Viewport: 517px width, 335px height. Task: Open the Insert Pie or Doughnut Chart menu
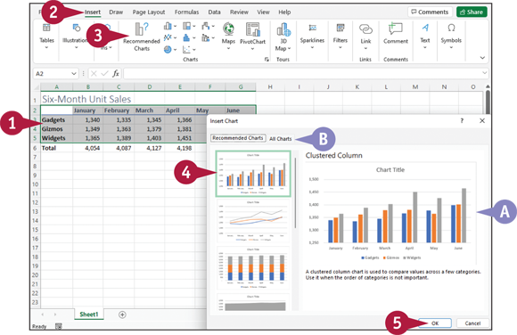click(x=170, y=50)
